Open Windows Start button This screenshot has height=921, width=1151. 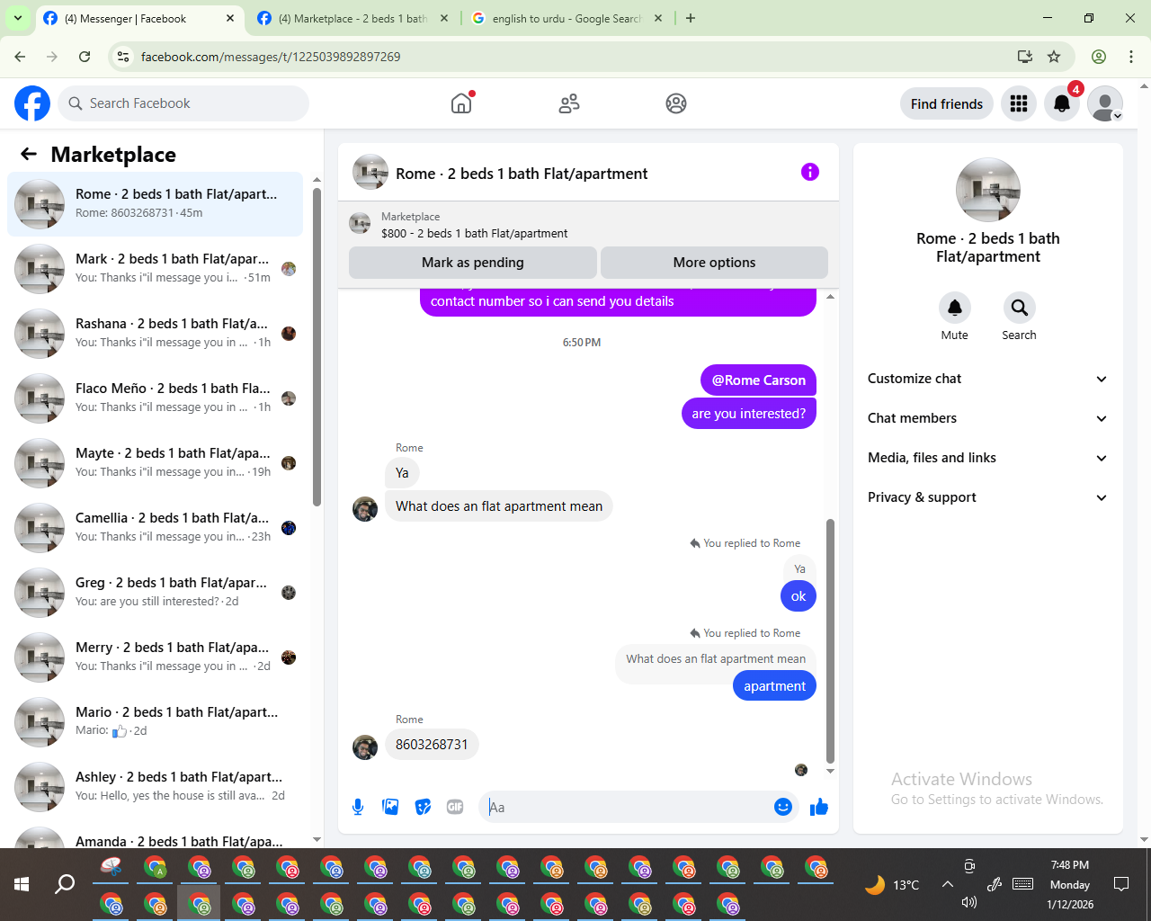pos(22,884)
